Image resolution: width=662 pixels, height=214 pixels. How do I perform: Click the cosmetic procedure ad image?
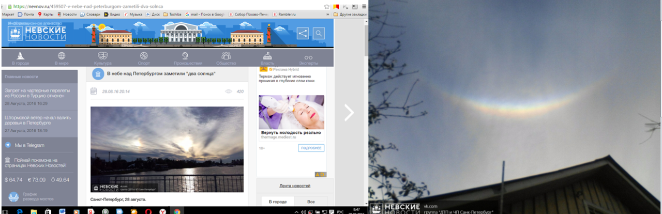pos(291,112)
